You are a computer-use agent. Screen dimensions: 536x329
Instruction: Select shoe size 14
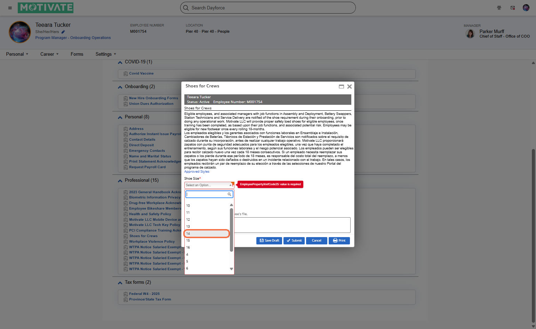(207, 234)
